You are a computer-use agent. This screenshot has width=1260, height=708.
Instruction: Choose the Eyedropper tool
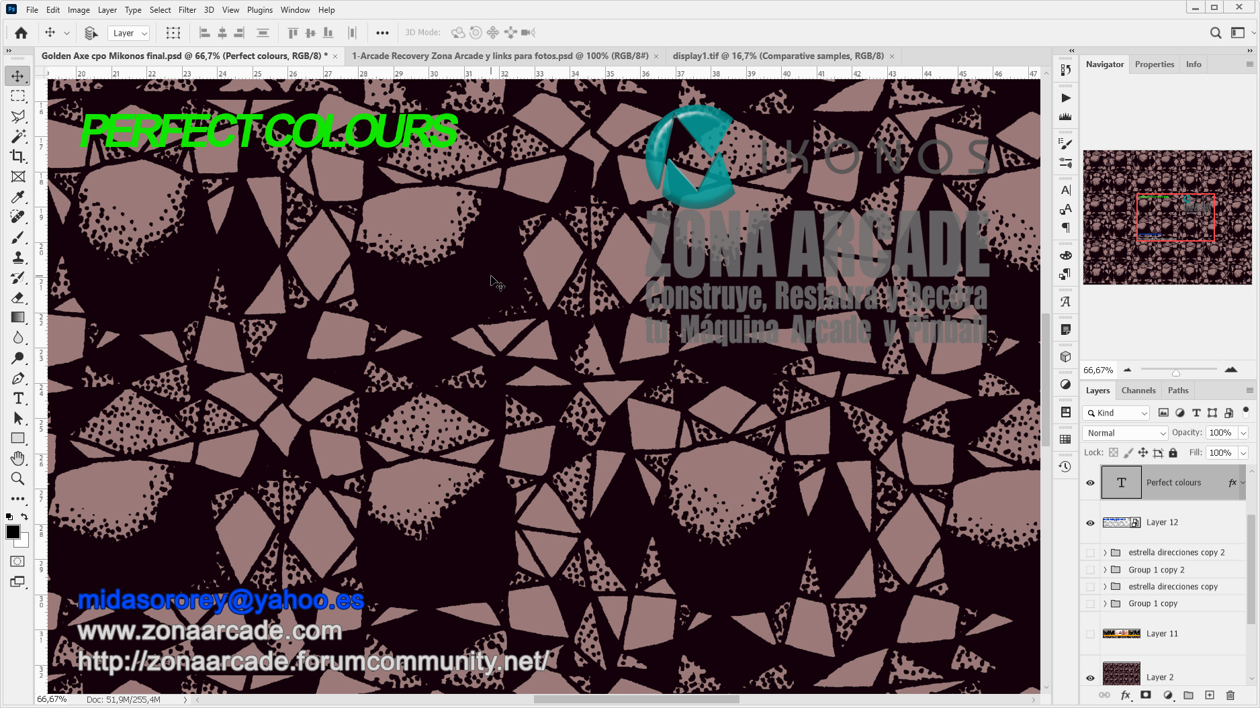pos(18,197)
